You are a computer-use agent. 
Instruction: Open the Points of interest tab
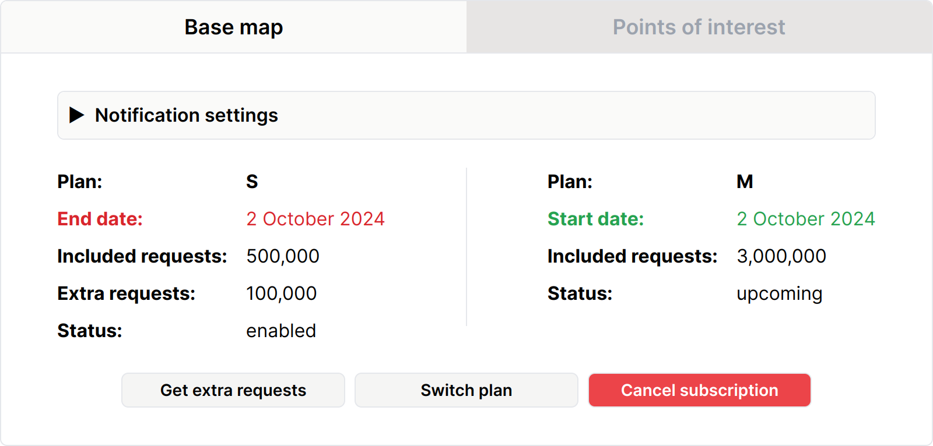tap(699, 27)
